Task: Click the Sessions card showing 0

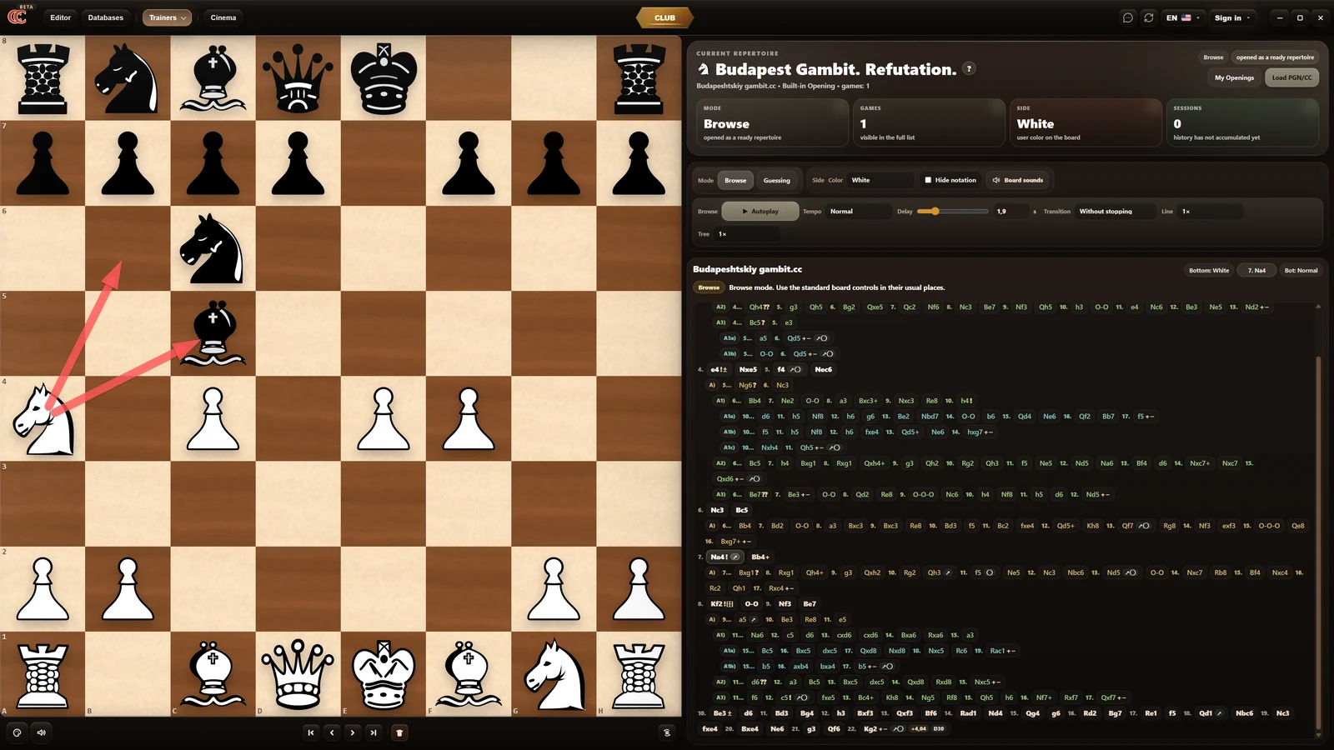Action: click(x=1242, y=122)
